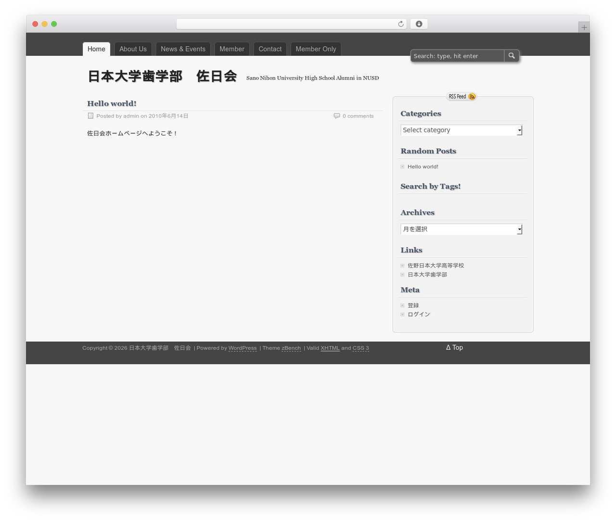The width and height of the screenshot is (616, 522).
Task: Open the About Us tab
Action: point(133,49)
